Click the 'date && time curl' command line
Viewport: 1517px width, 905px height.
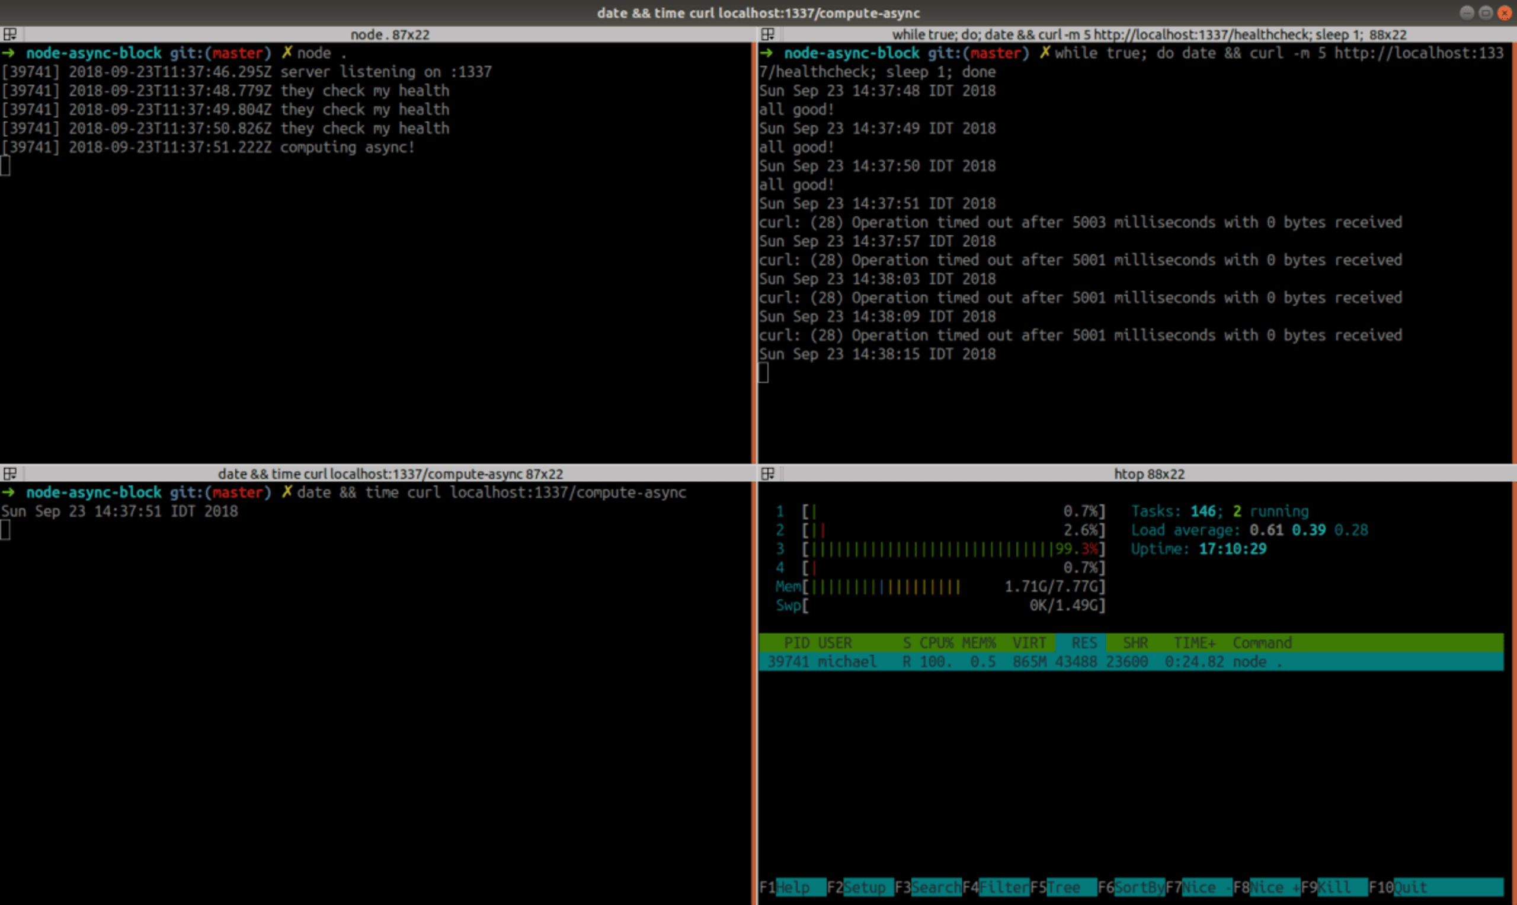coord(491,493)
